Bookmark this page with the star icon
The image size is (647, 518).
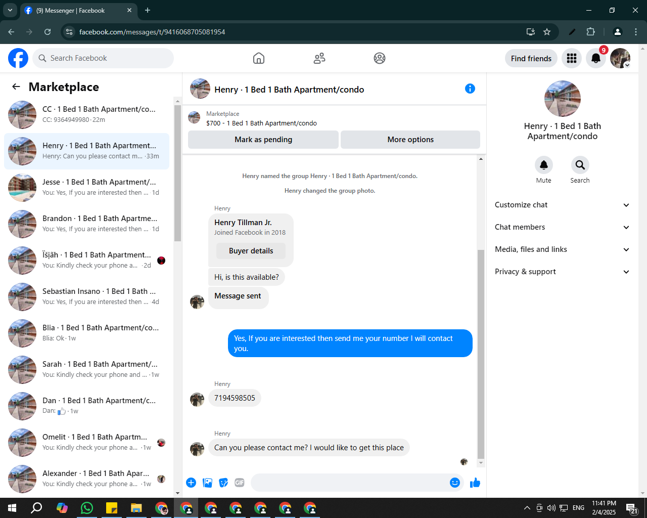547,31
